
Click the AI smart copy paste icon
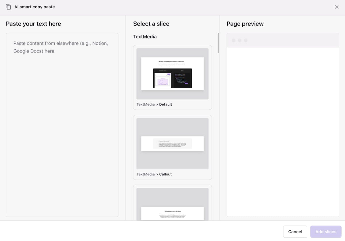[x=8, y=7]
